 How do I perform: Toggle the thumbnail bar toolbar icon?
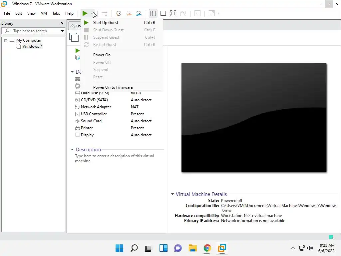[163, 13]
